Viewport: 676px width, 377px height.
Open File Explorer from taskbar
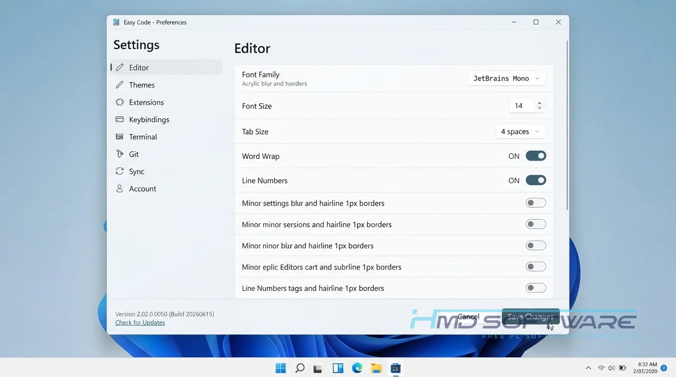pyautogui.click(x=376, y=368)
